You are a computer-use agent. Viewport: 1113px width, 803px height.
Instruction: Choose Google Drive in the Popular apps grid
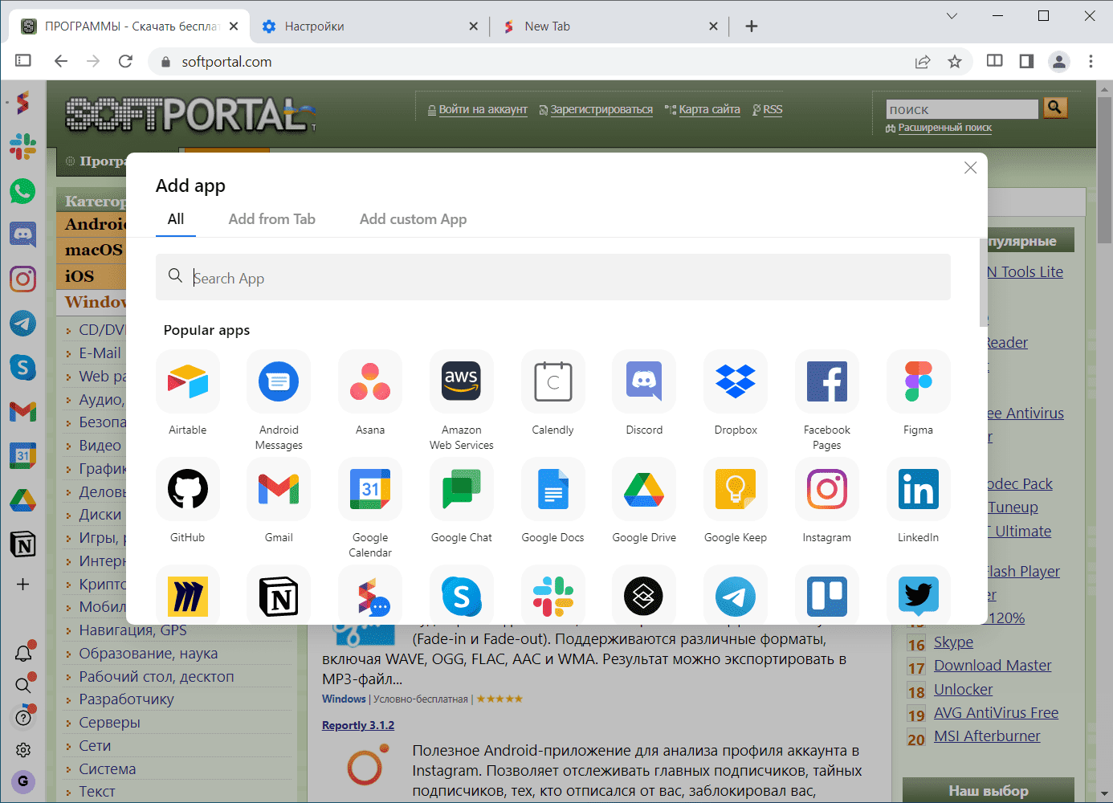644,489
